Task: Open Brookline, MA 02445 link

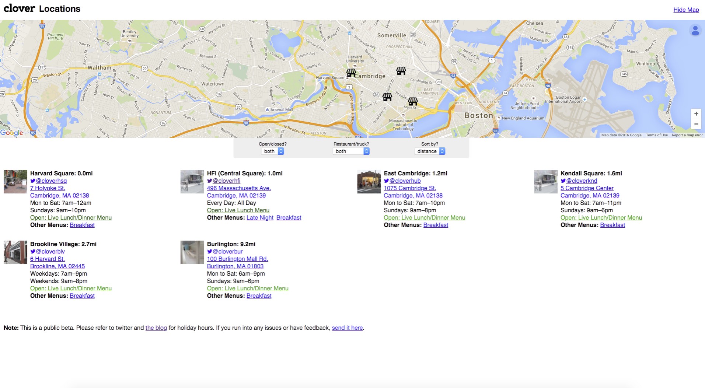Action: pos(57,266)
